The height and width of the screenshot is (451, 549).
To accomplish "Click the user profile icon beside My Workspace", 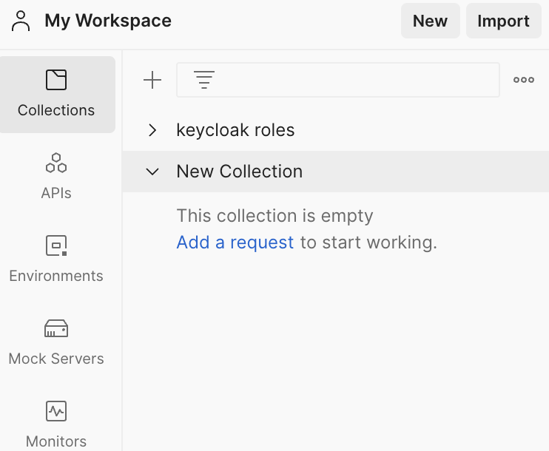I will click(21, 21).
